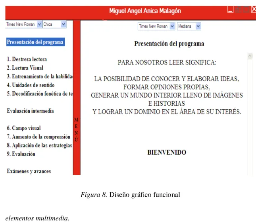
Task: Open 9. Evaluación
Action: pyautogui.click(x=21, y=154)
